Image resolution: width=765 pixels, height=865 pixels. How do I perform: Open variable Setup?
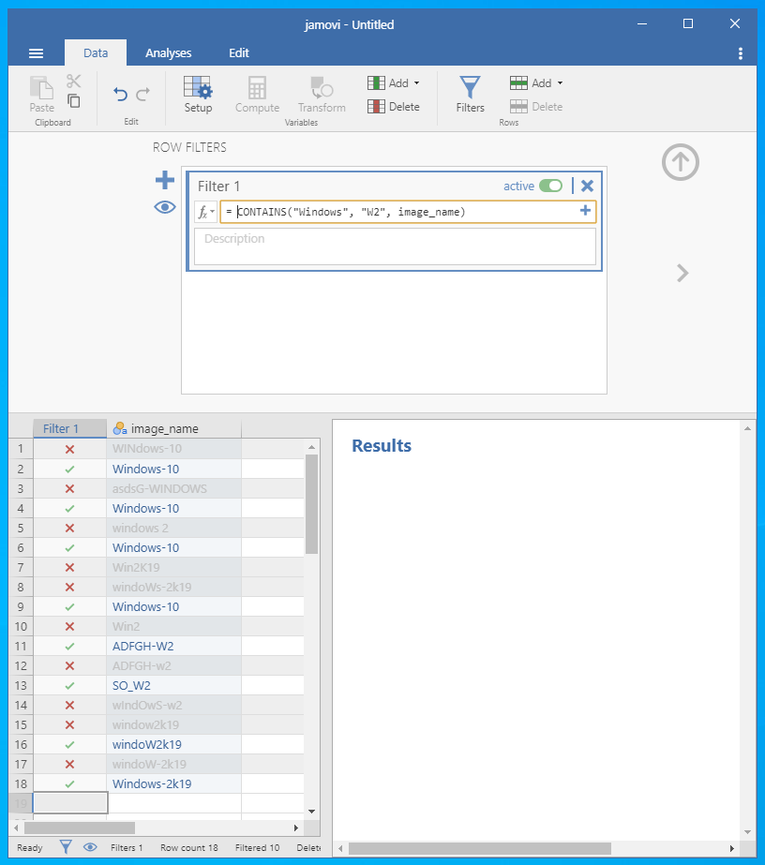click(x=198, y=95)
